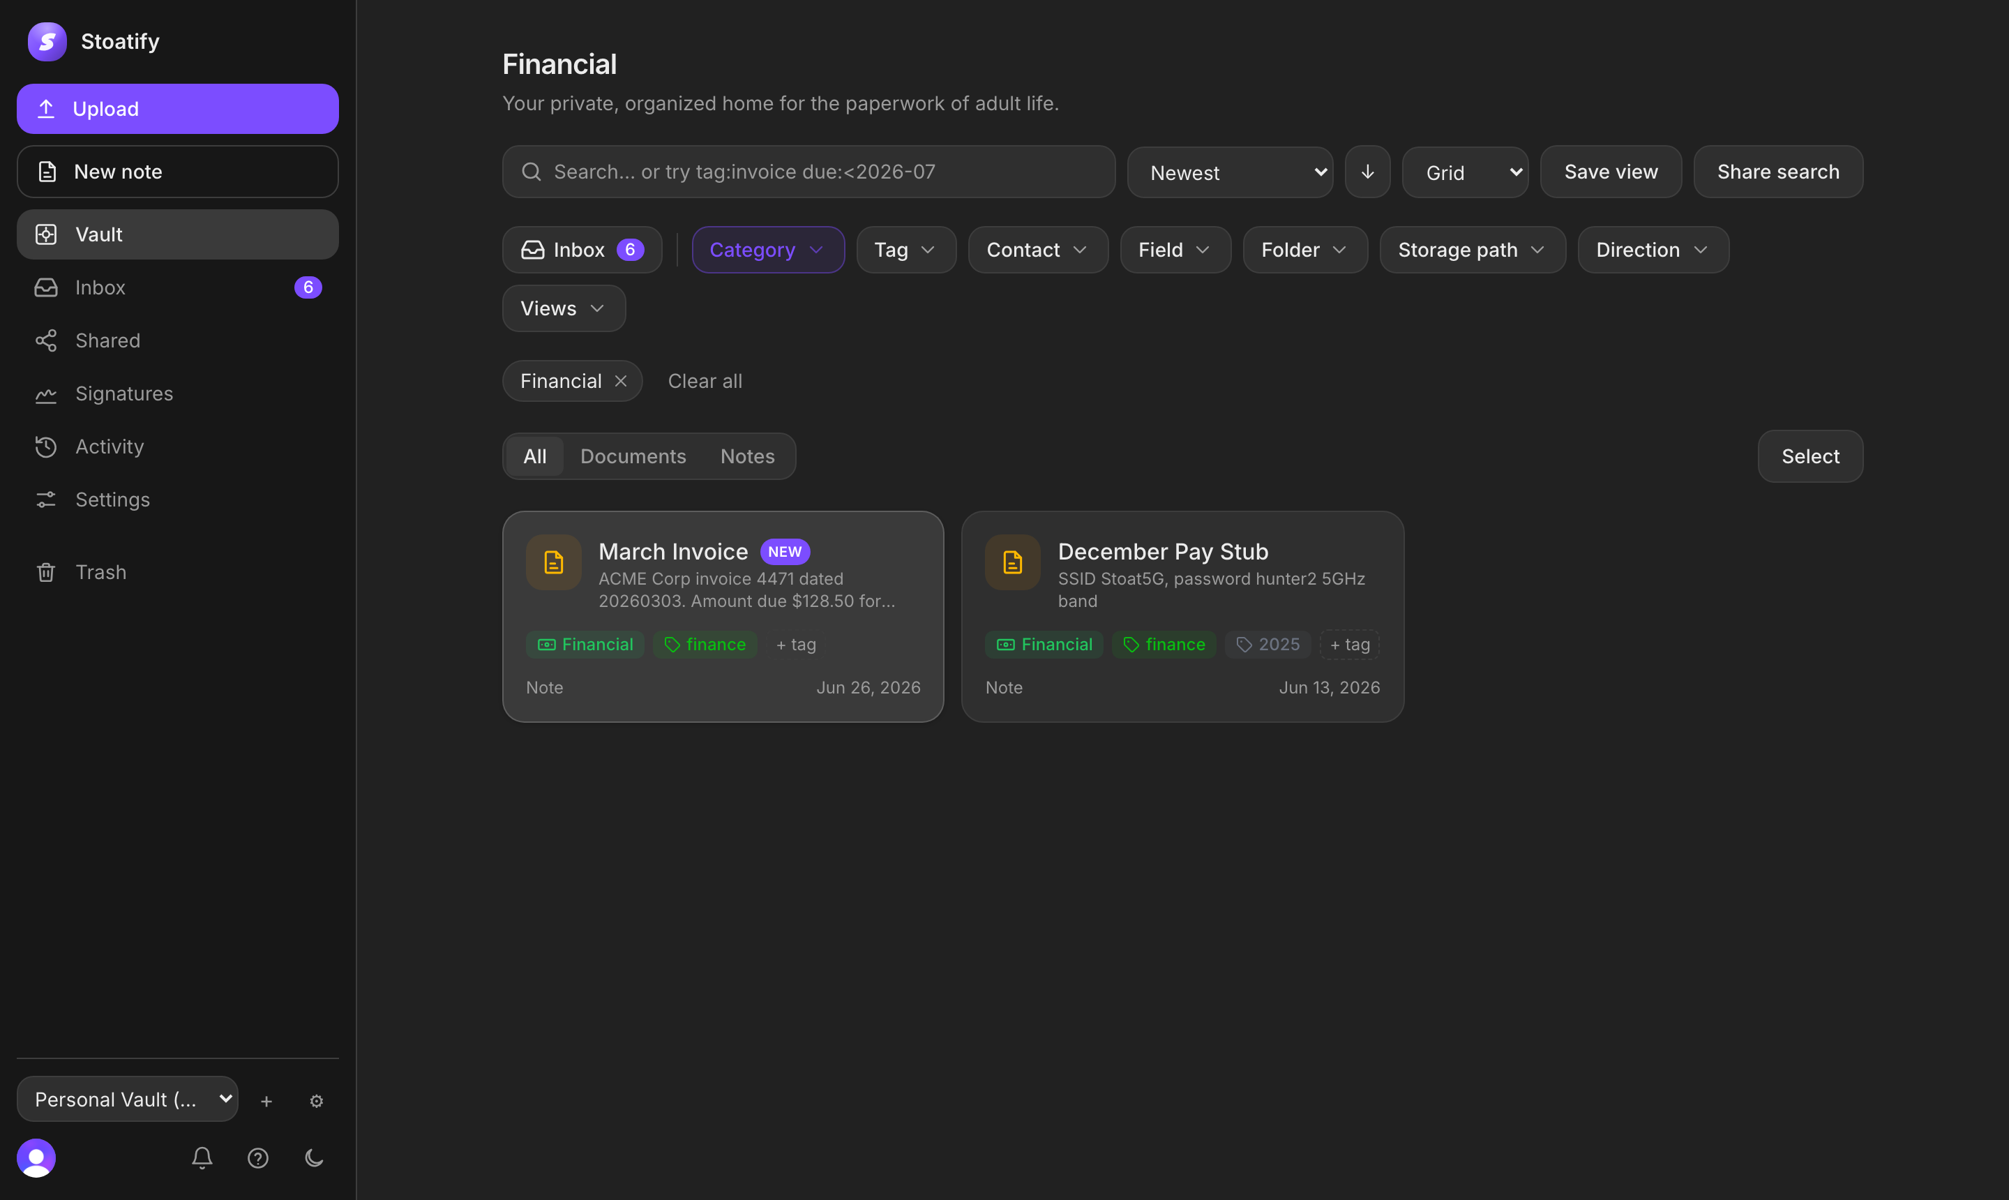The image size is (2009, 1200).
Task: Click finance tag on March Invoice
Action: (705, 645)
